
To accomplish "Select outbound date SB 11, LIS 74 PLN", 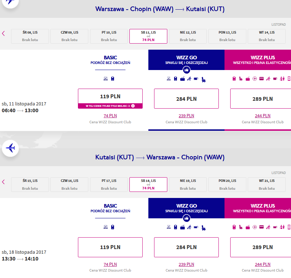I will click(x=148, y=36).
